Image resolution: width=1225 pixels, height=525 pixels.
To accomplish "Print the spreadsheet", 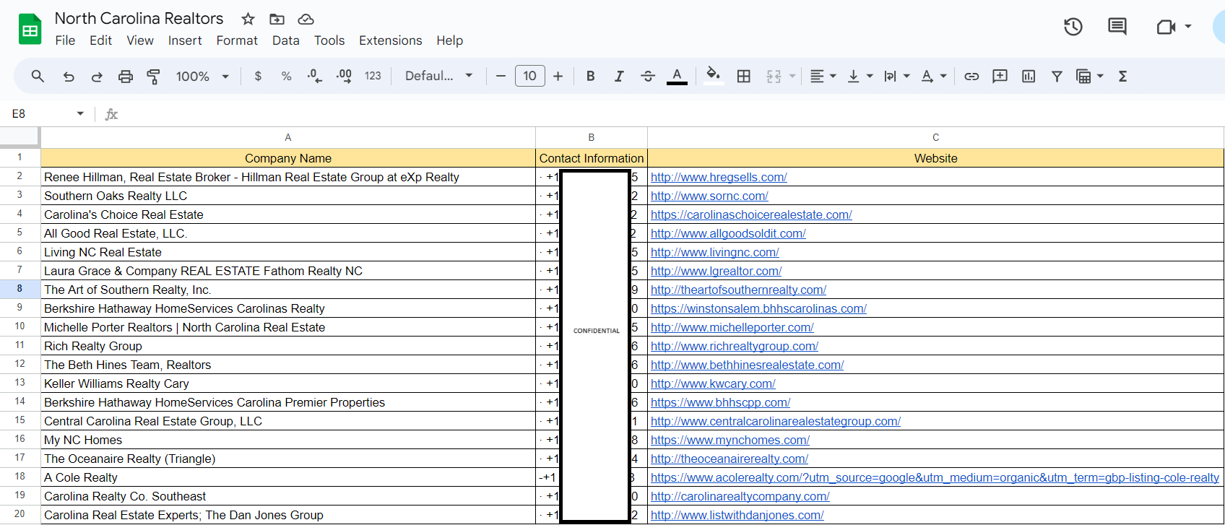I will pyautogui.click(x=126, y=76).
